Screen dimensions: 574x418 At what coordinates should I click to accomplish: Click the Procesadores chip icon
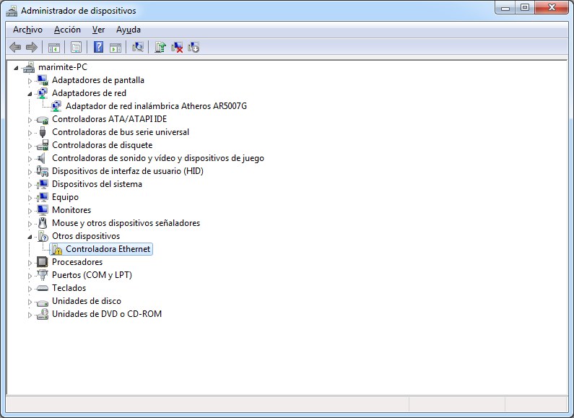point(43,262)
